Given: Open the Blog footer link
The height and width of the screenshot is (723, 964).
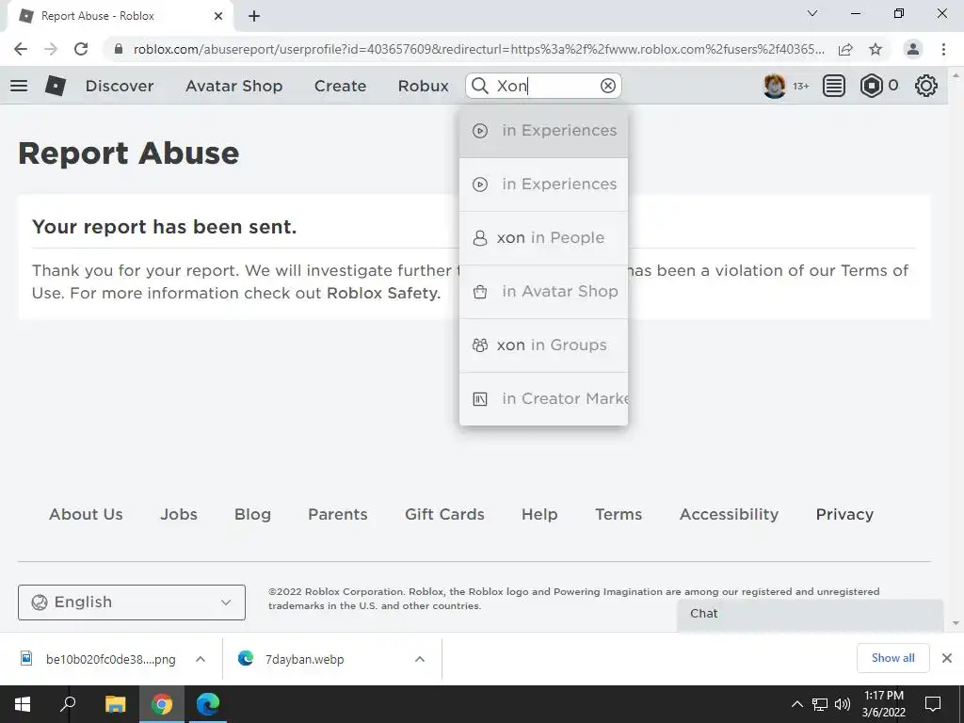Looking at the screenshot, I should click(x=252, y=514).
